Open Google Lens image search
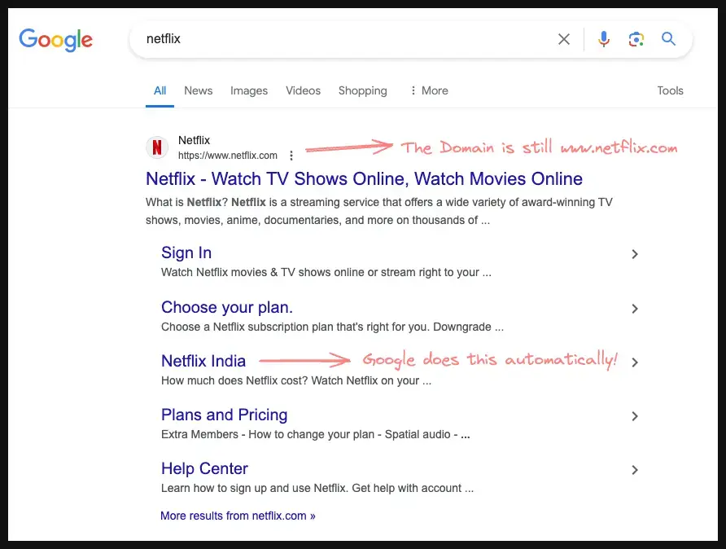The height and width of the screenshot is (549, 726). point(636,38)
